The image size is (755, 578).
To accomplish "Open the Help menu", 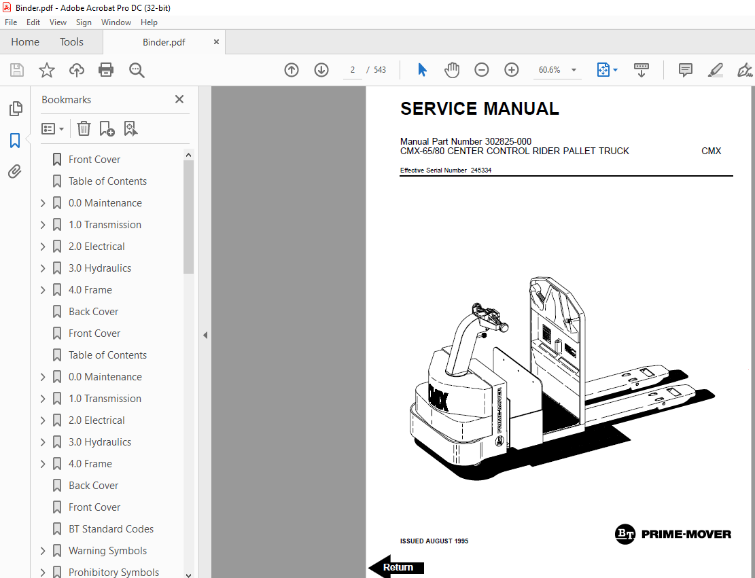I will click(149, 22).
